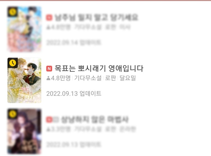211x156 pixels.
Task: Click the 2022.09.13 업데이트 date of 목표는 뽀시래기 영애입니다
Action: click(x=74, y=93)
